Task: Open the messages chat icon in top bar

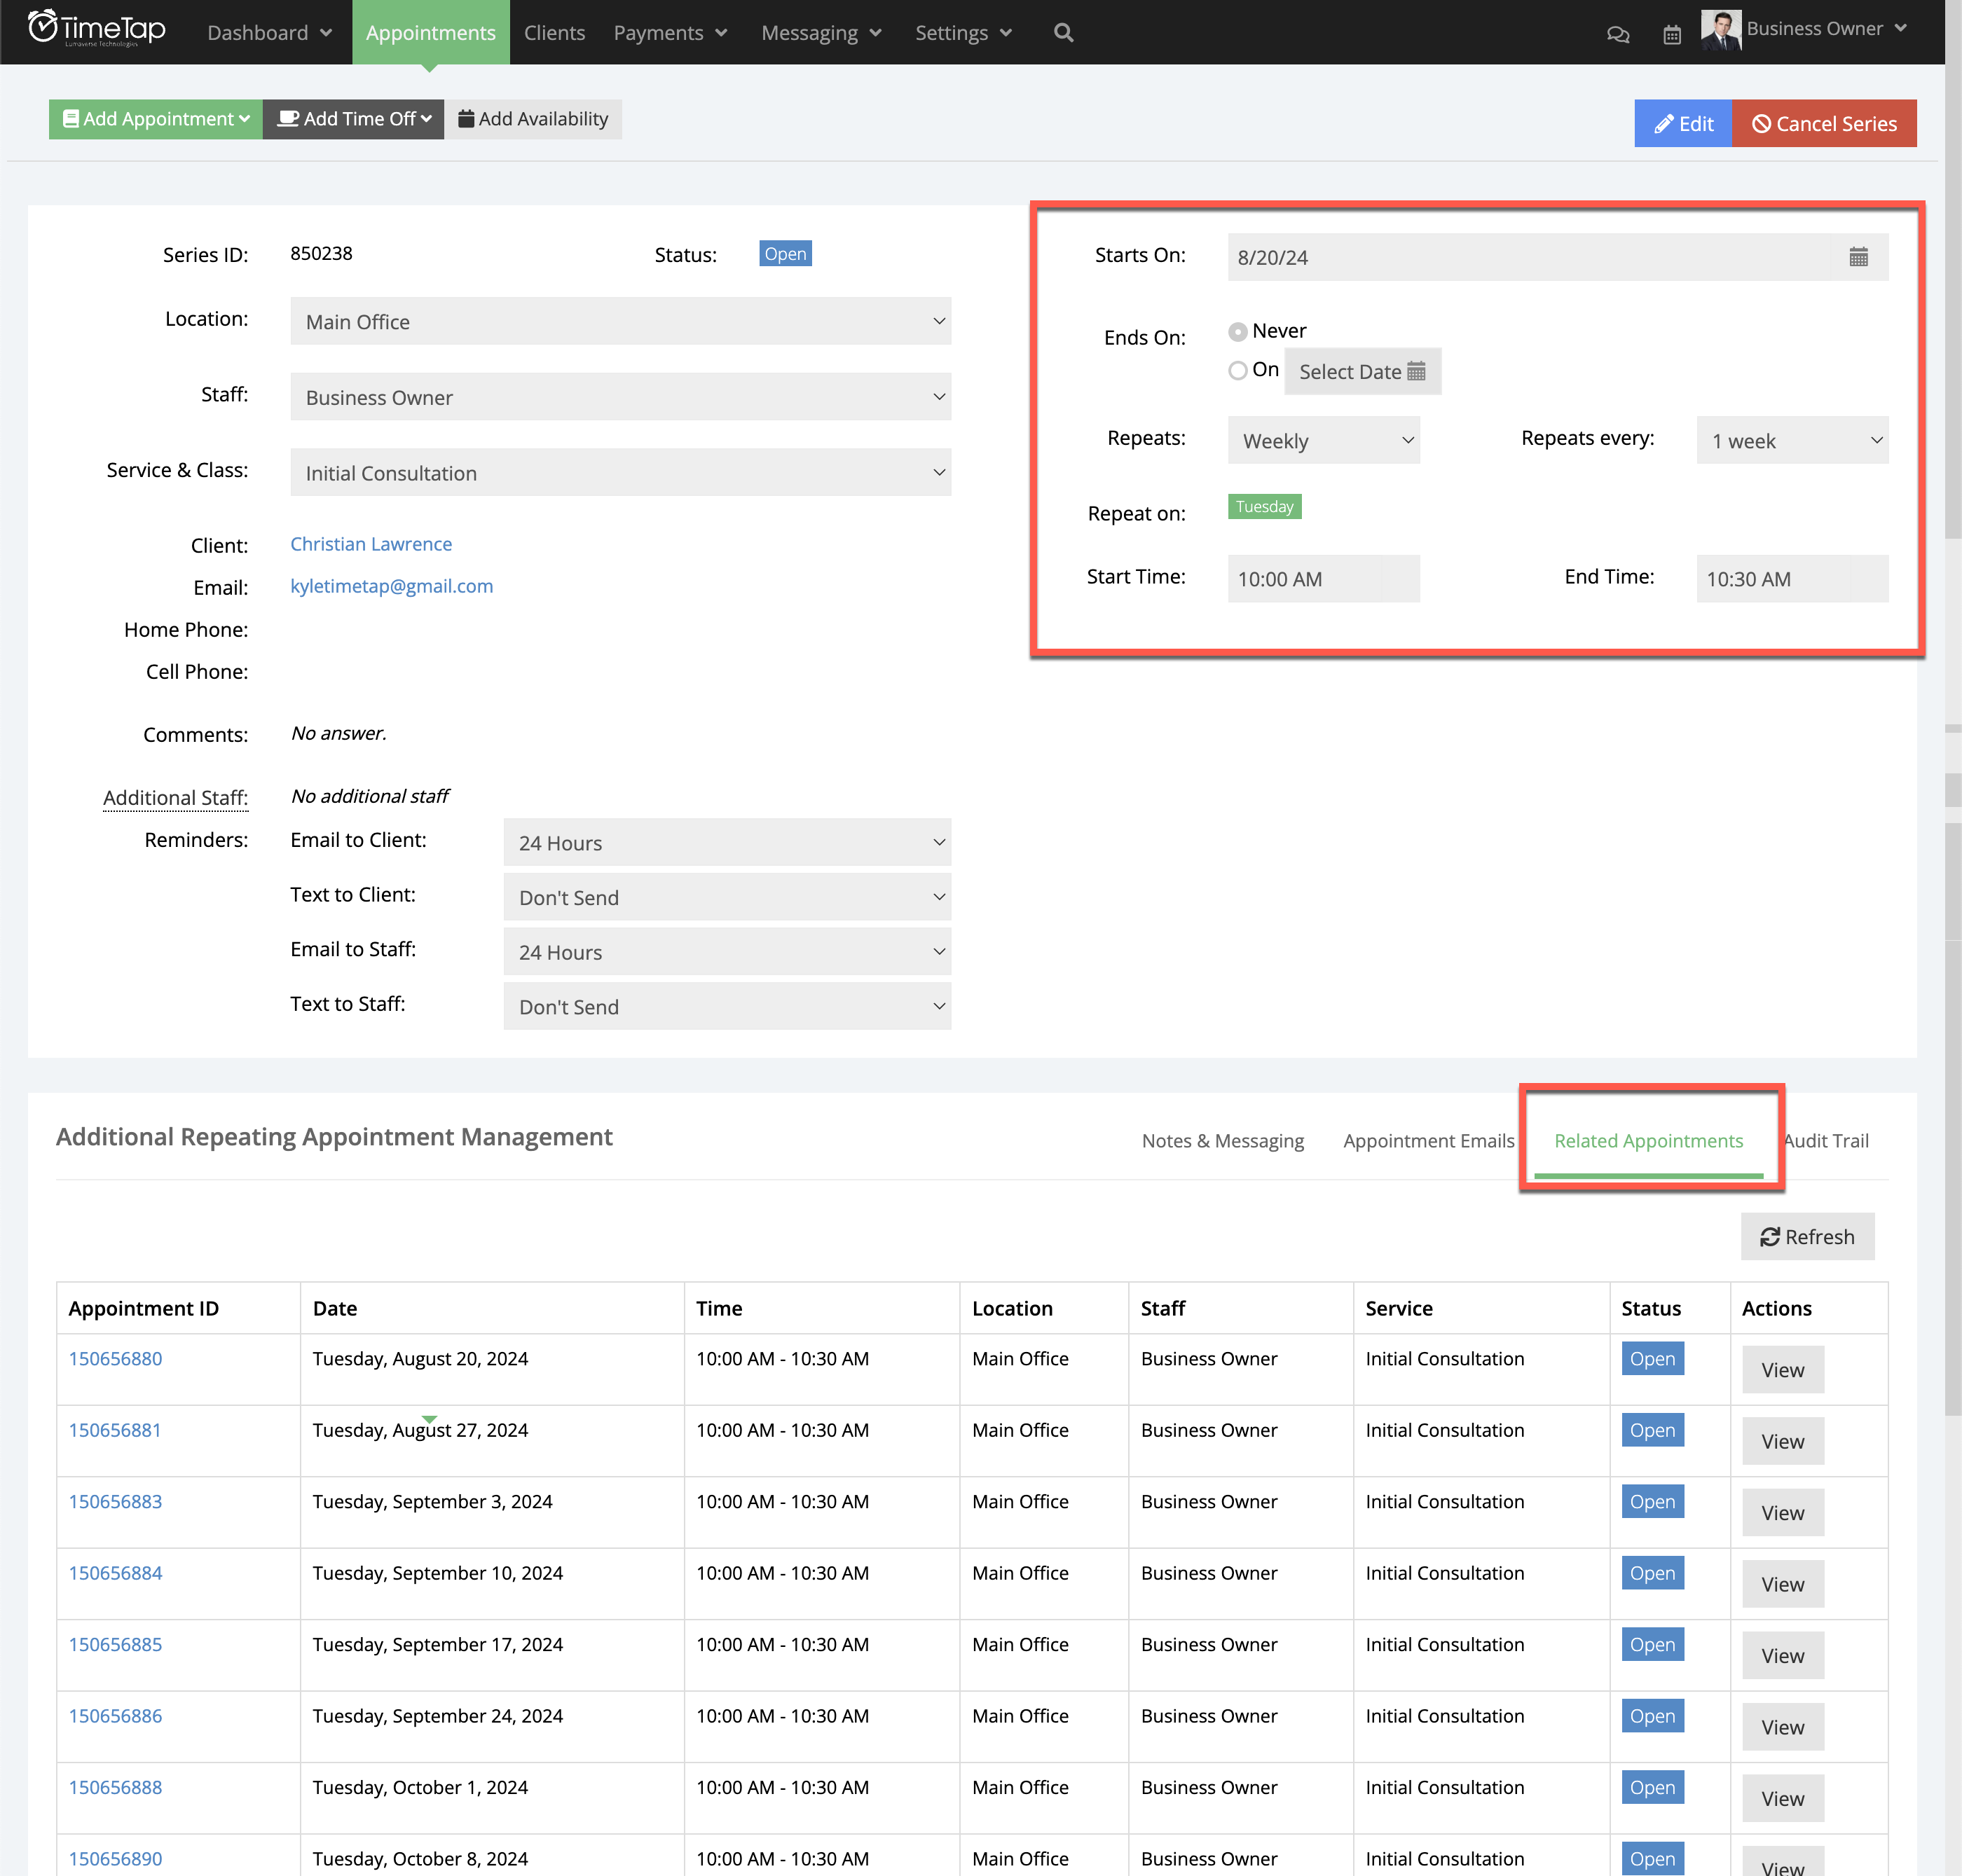Action: click(x=1620, y=33)
